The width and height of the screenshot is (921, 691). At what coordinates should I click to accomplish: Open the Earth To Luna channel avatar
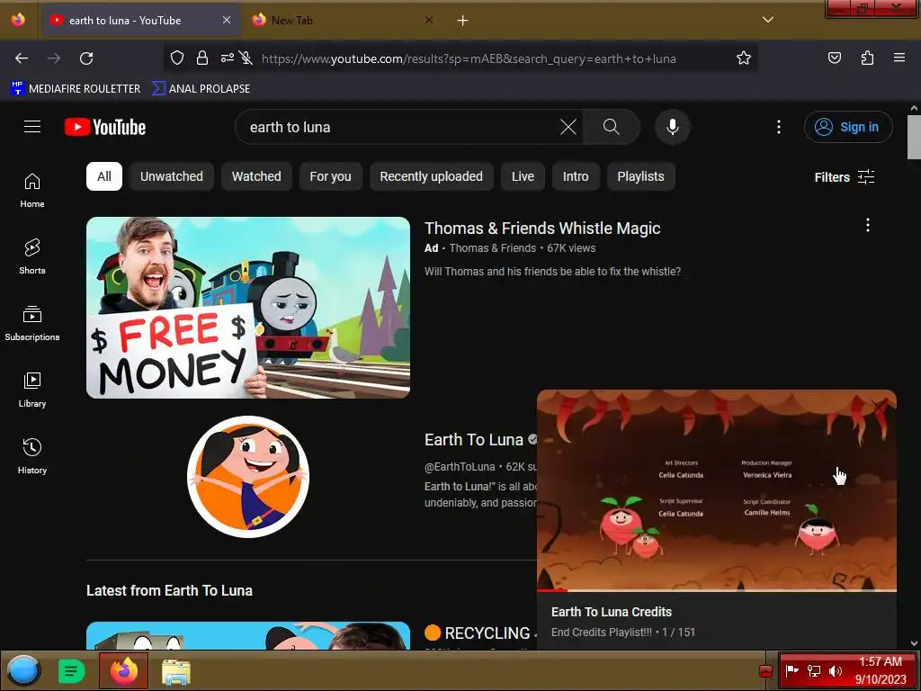coord(248,477)
